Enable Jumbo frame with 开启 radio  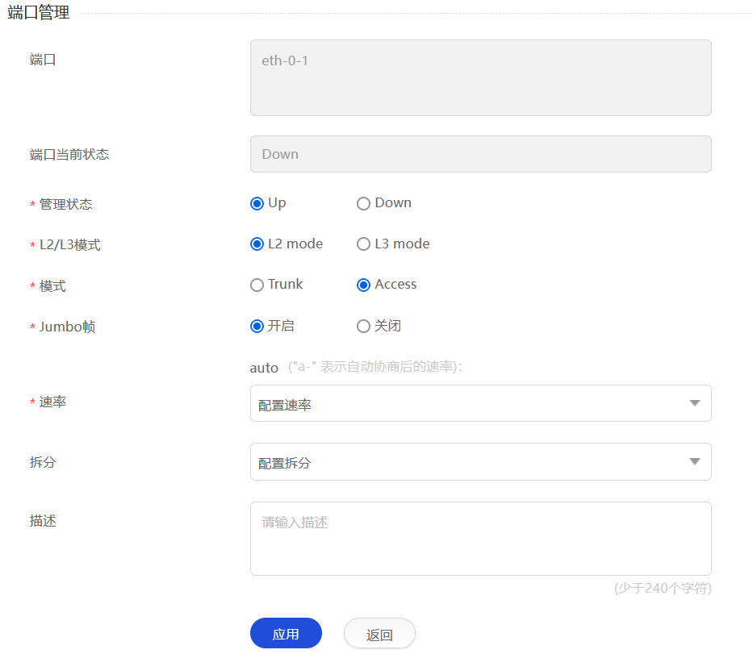tap(257, 327)
